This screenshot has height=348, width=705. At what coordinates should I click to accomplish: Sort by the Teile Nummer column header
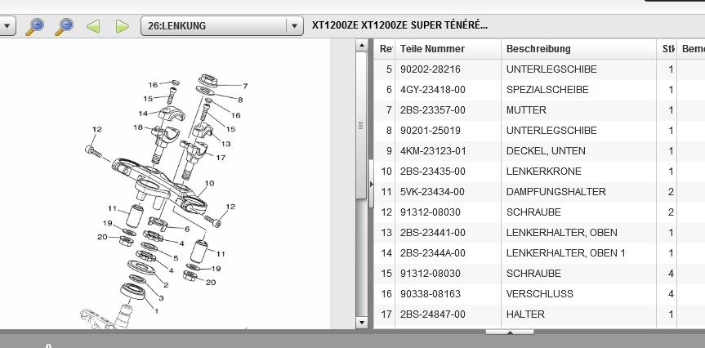point(432,49)
